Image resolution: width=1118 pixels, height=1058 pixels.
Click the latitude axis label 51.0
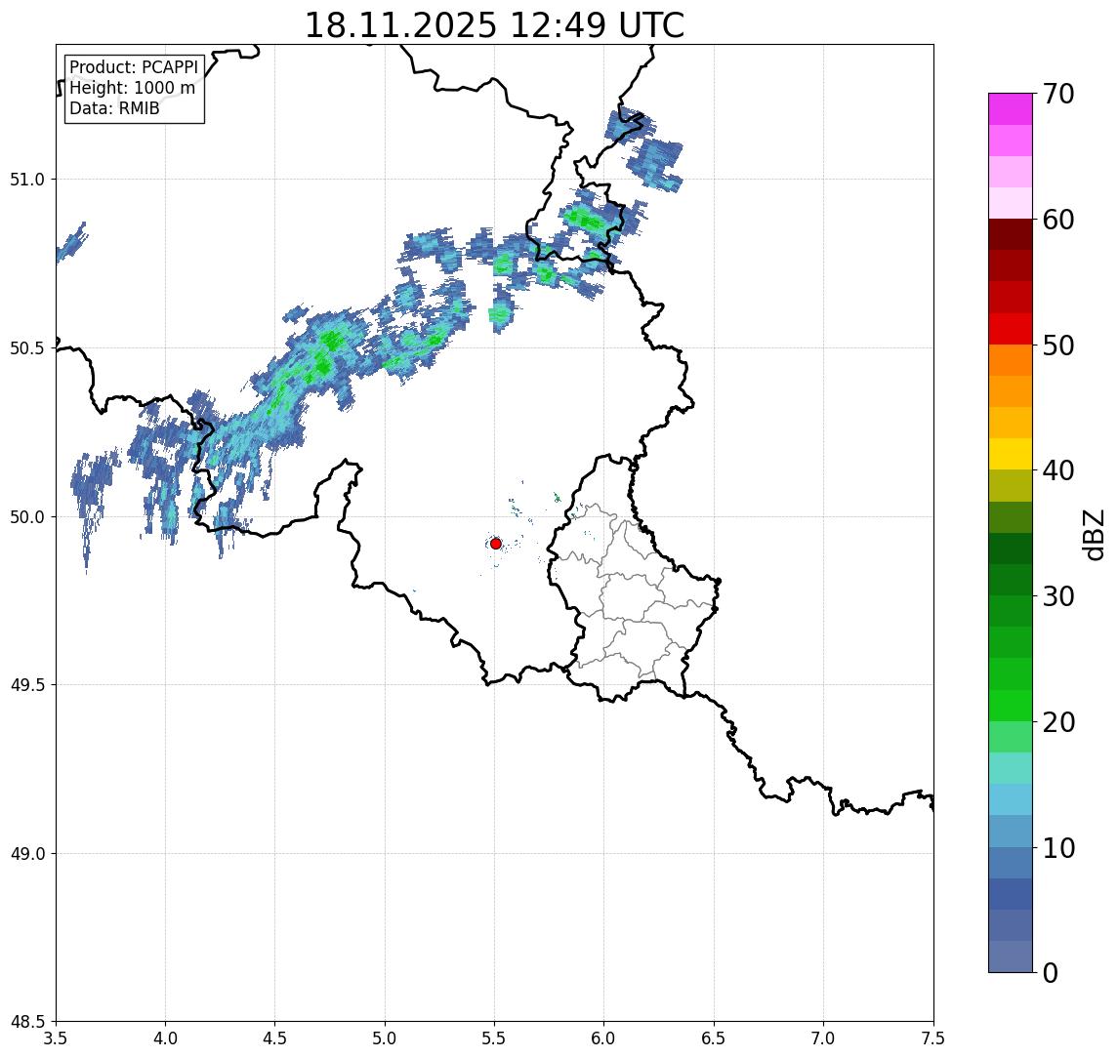pos(27,180)
